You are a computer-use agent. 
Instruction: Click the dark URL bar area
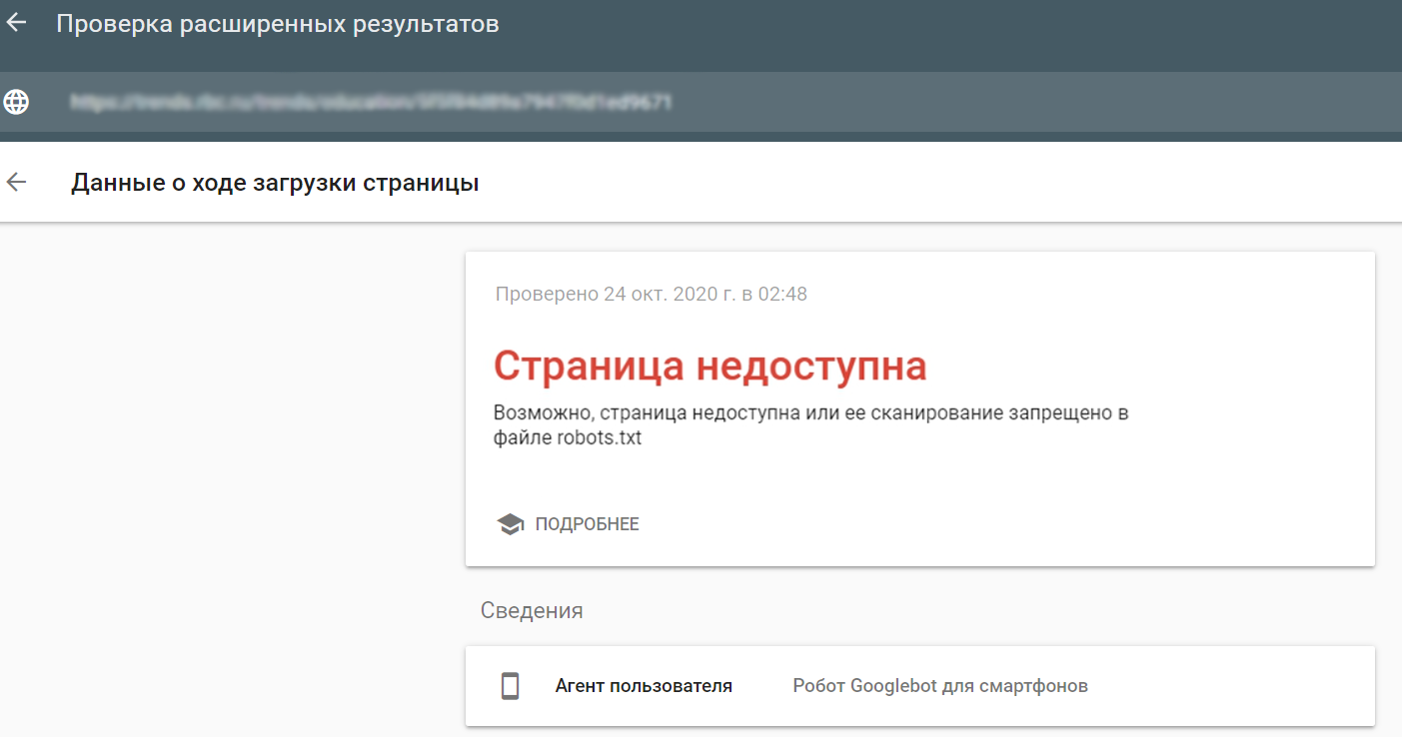[700, 101]
